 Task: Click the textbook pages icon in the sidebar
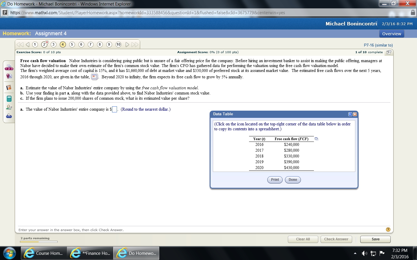[x=9, y=87]
